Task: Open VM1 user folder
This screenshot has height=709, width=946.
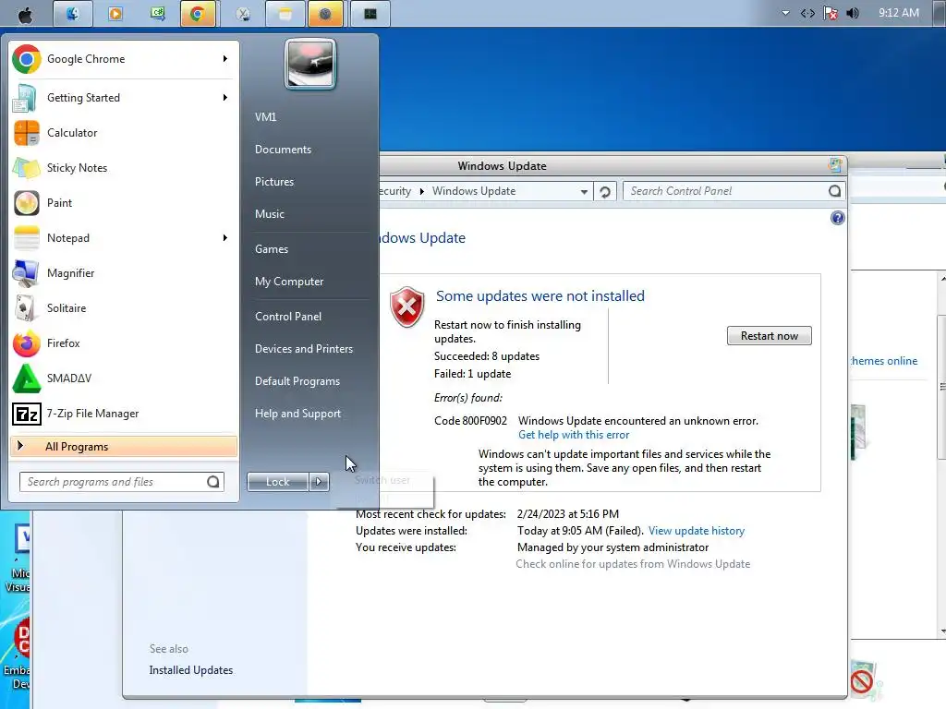Action: coord(265,117)
